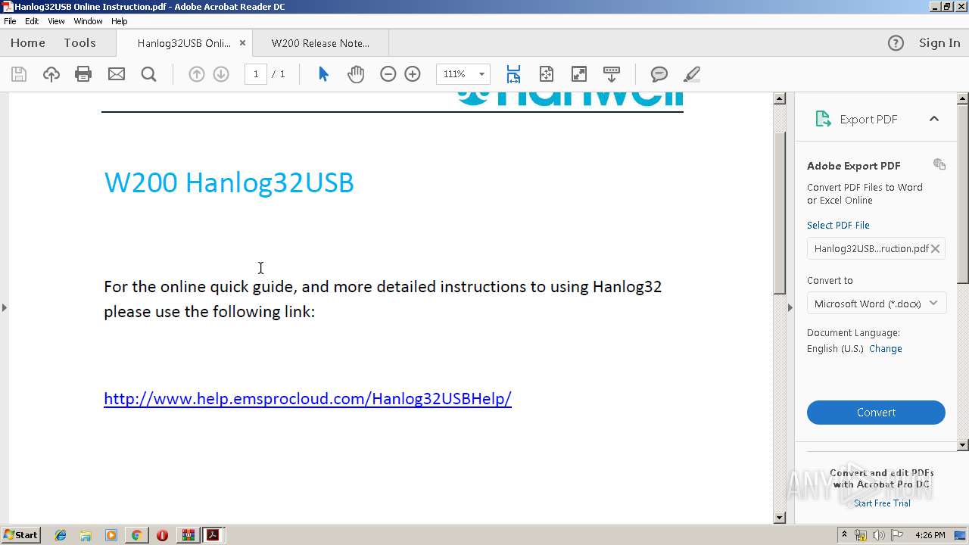This screenshot has width=969, height=545.
Task: Switch to the Tools tab
Action: pos(79,43)
